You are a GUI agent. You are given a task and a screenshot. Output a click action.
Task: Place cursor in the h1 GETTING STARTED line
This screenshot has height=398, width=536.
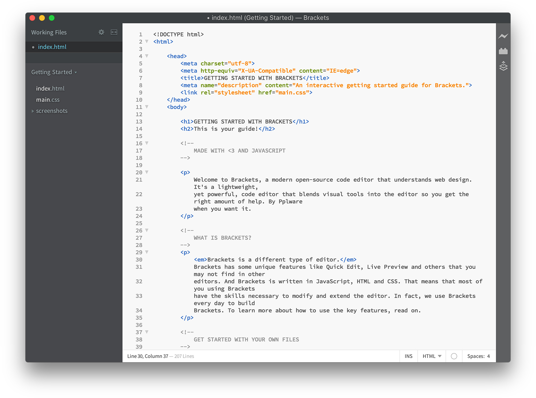pyautogui.click(x=245, y=122)
